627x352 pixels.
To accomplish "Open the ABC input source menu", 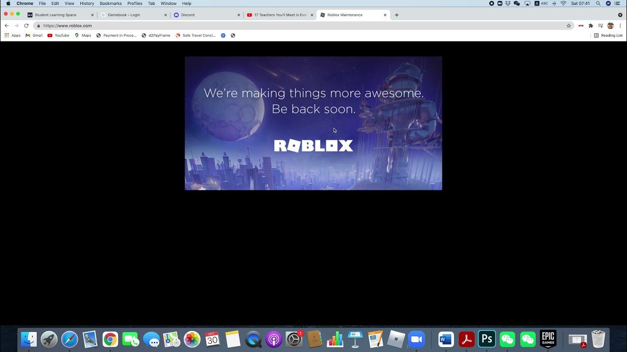I will pyautogui.click(x=541, y=3).
